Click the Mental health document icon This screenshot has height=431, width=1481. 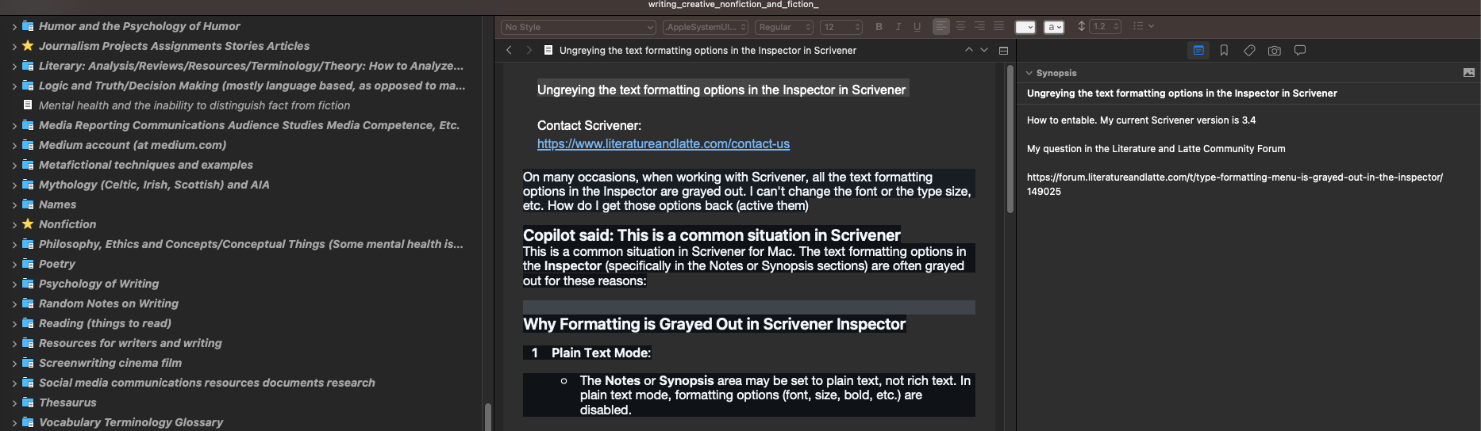click(28, 105)
